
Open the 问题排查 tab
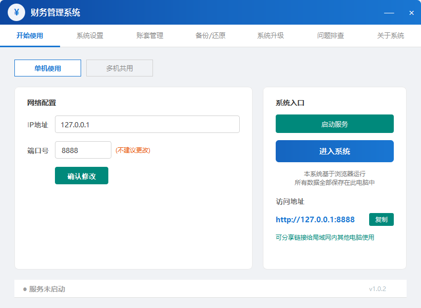pos(331,35)
